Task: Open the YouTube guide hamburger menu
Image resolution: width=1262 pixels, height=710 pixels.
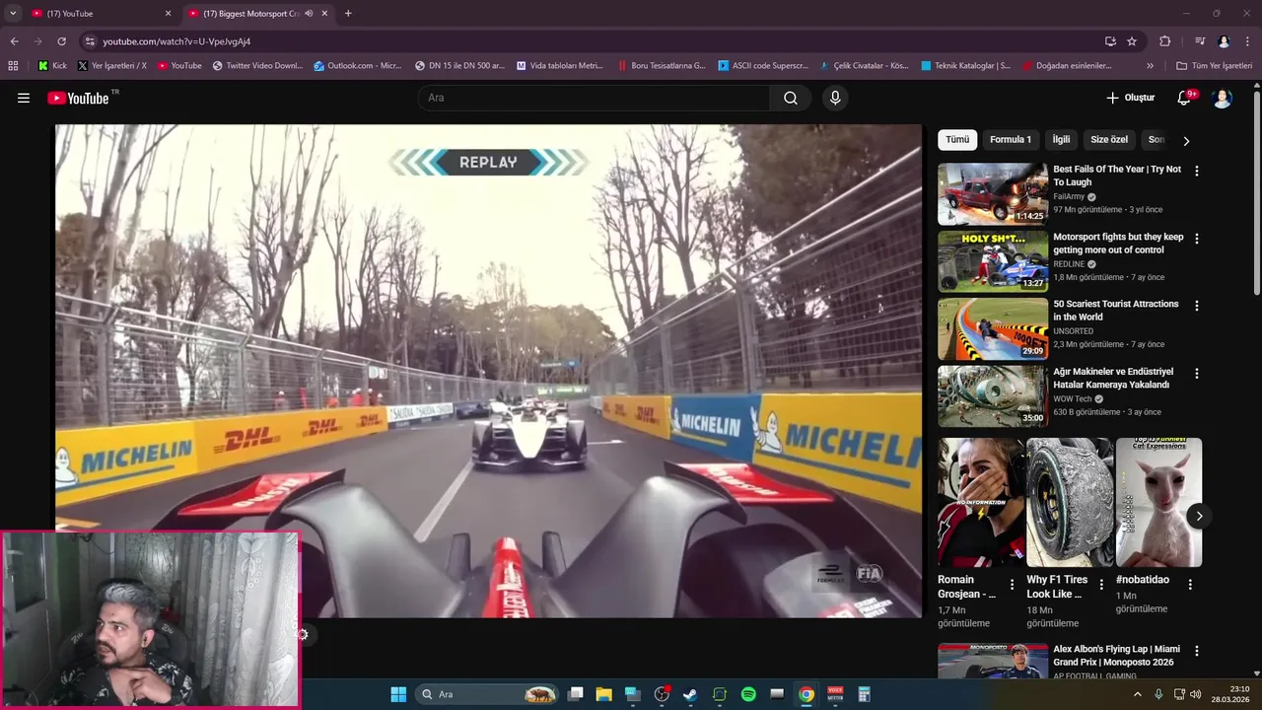Action: (x=24, y=98)
